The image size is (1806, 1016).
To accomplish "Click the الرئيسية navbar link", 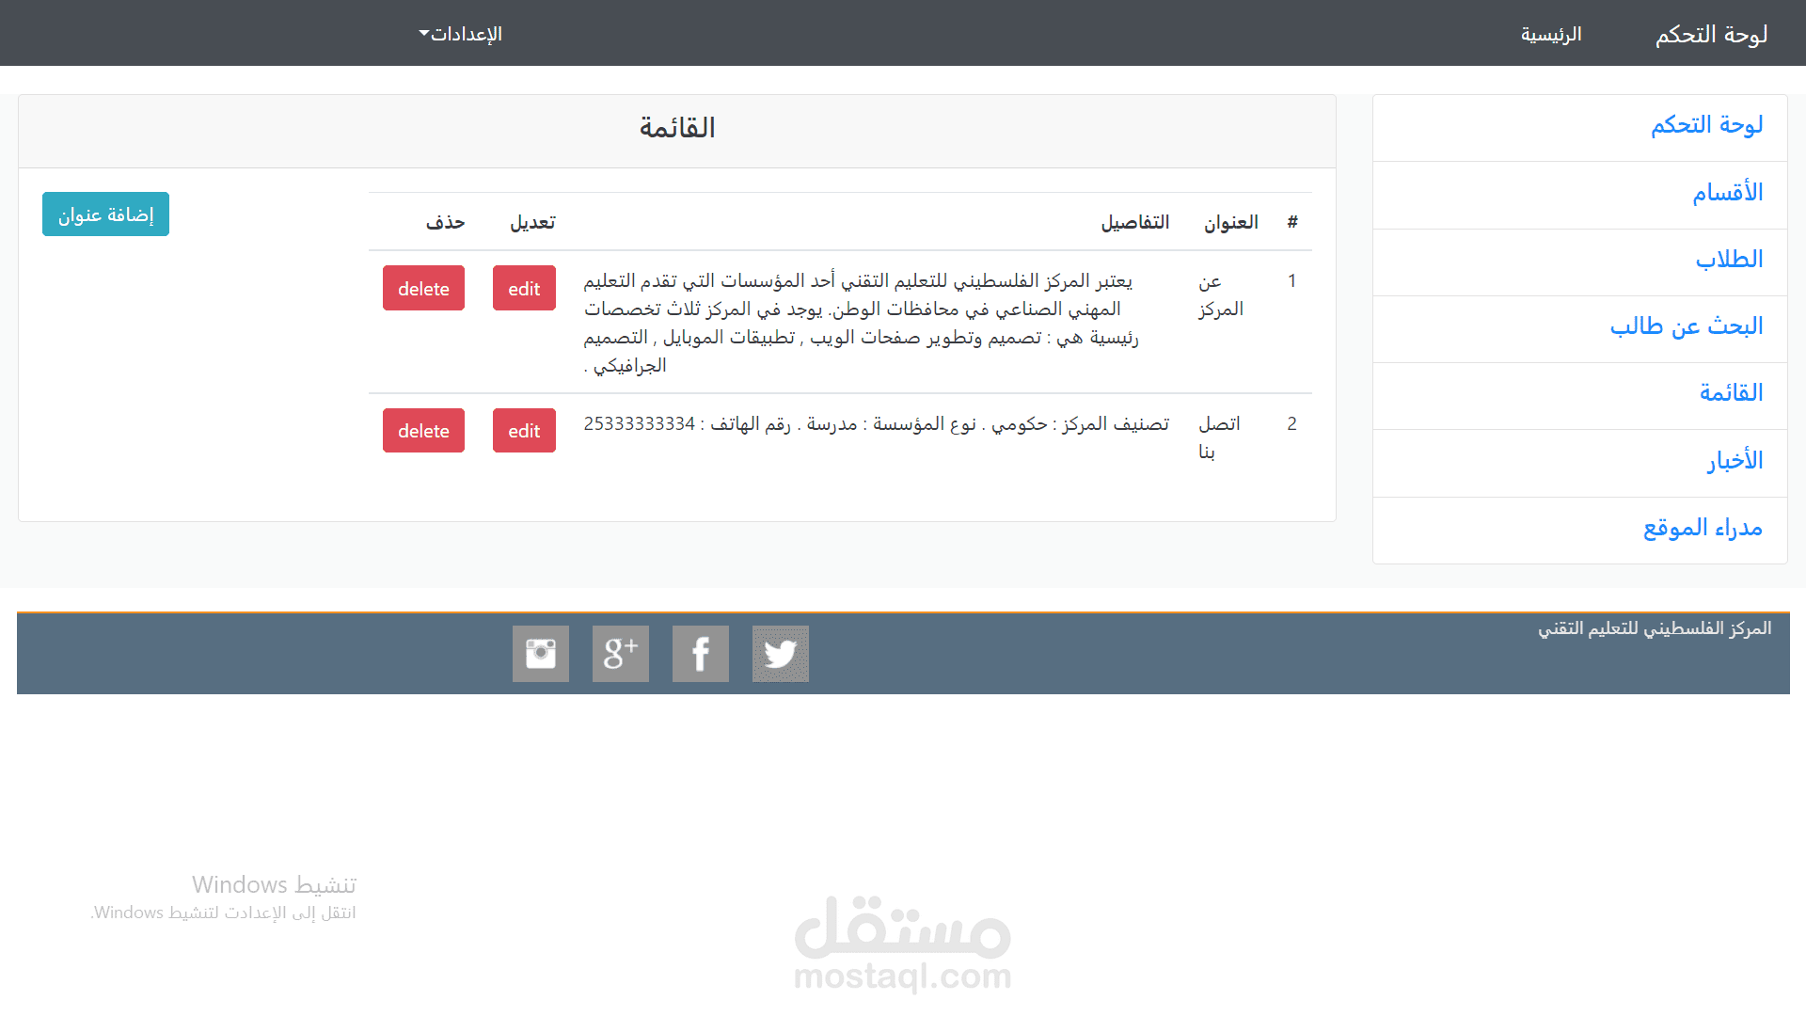I will (1551, 35).
